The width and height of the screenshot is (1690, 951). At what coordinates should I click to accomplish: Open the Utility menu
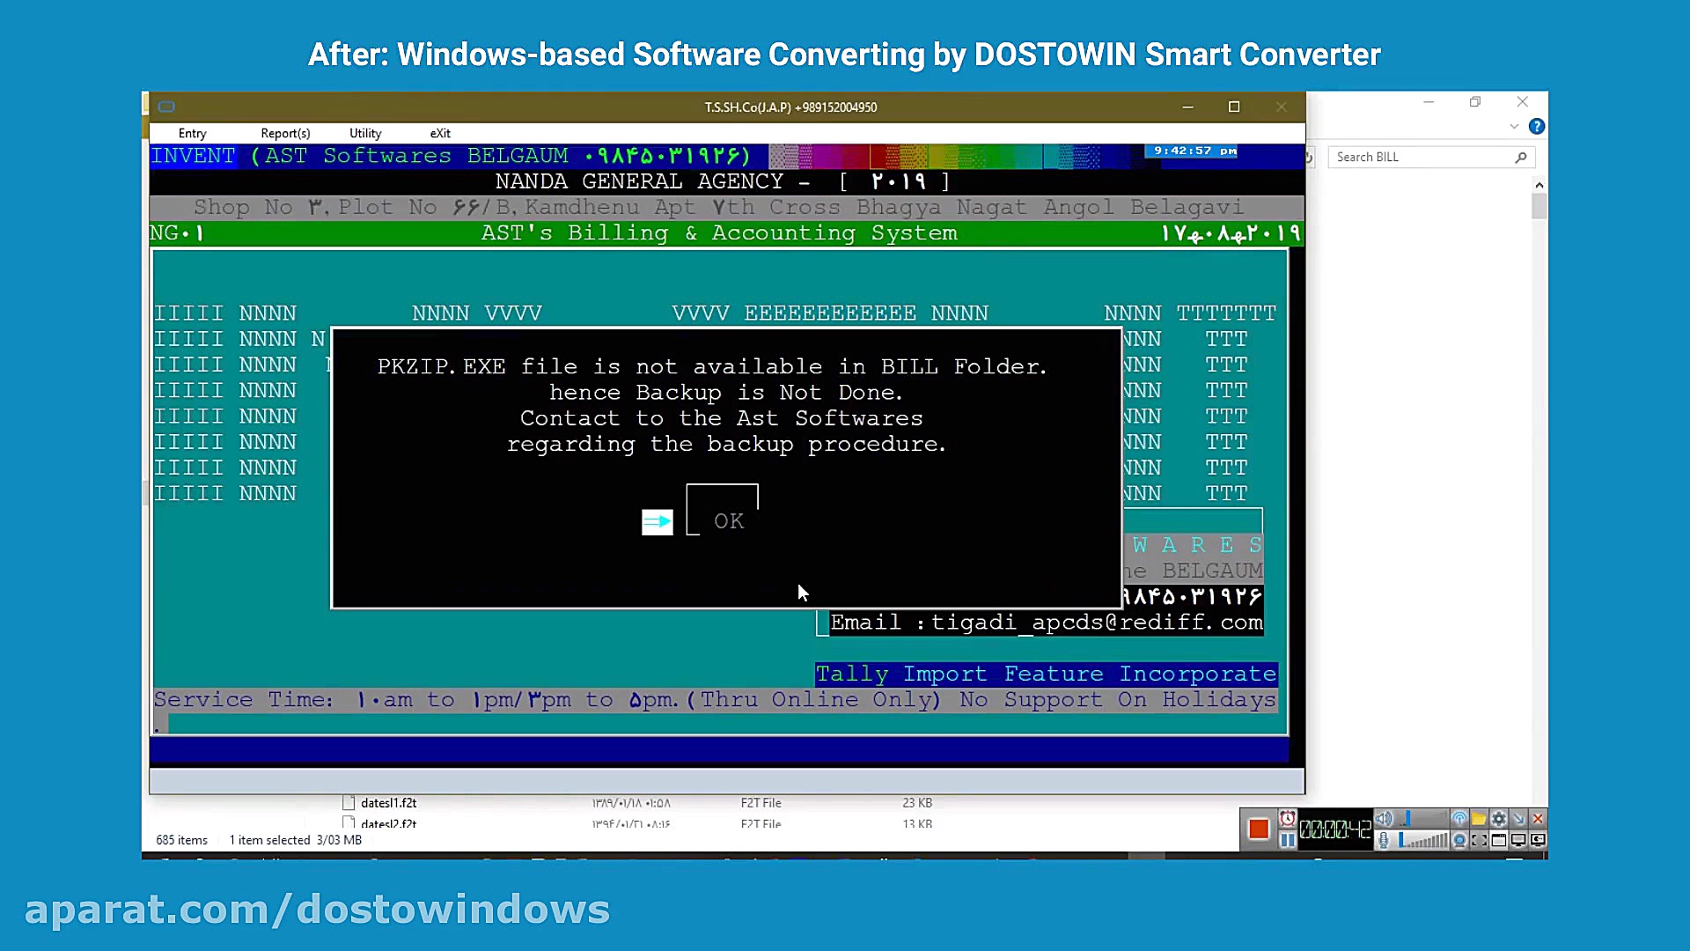pos(365,133)
